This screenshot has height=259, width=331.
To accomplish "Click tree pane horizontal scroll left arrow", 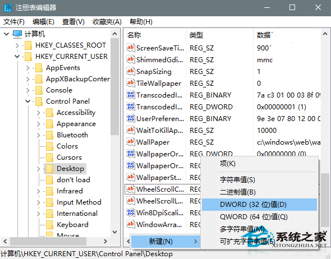I will click(5, 241).
